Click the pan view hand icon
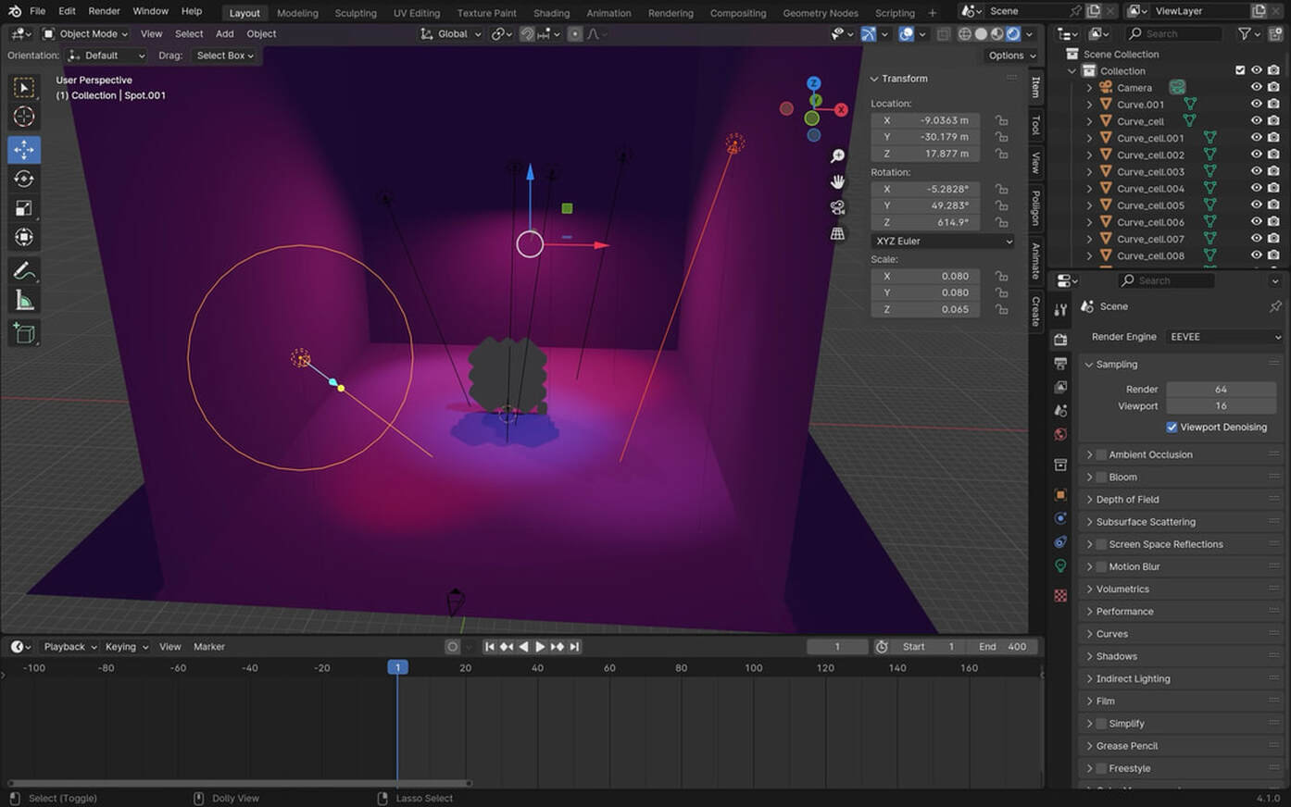The image size is (1291, 807). click(x=837, y=181)
